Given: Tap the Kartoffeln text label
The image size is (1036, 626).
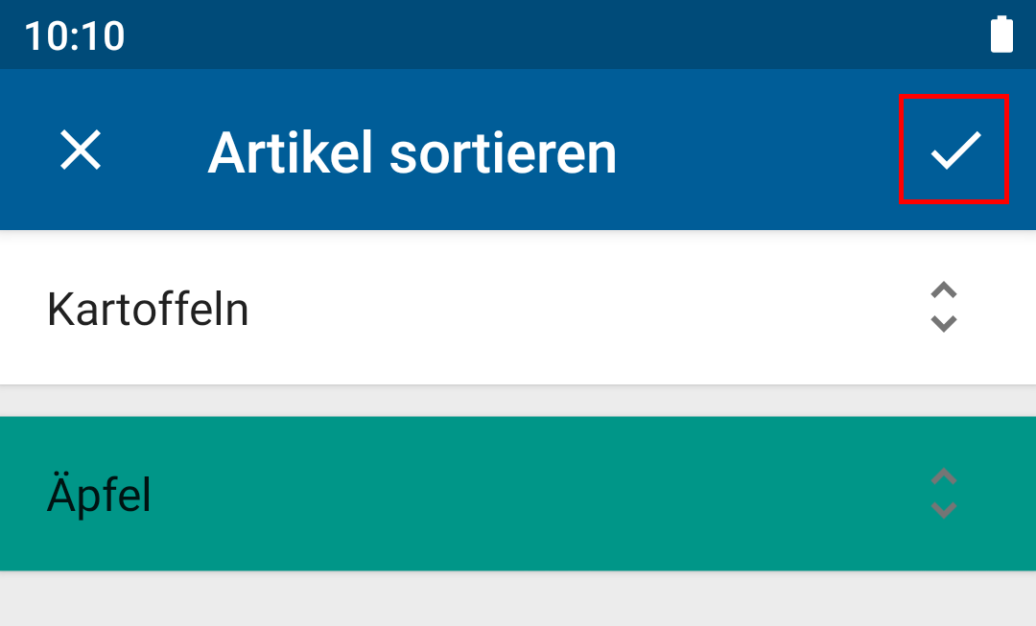Looking at the screenshot, I should point(148,309).
